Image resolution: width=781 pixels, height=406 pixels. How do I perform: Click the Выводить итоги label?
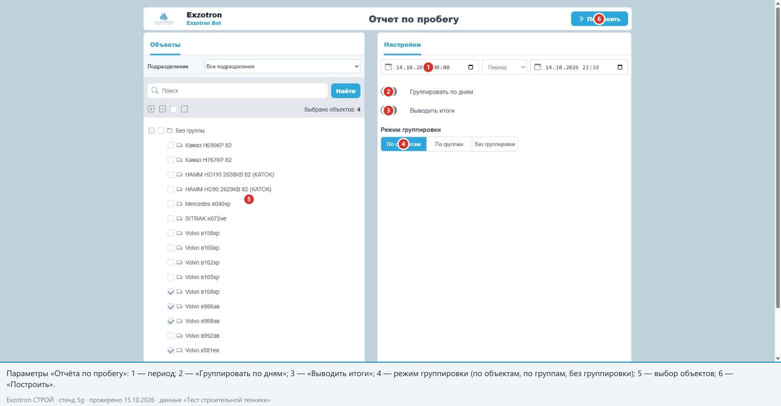pos(432,111)
